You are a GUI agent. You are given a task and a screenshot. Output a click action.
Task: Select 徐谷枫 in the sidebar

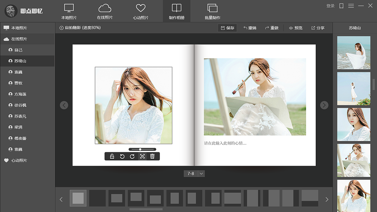point(27,105)
